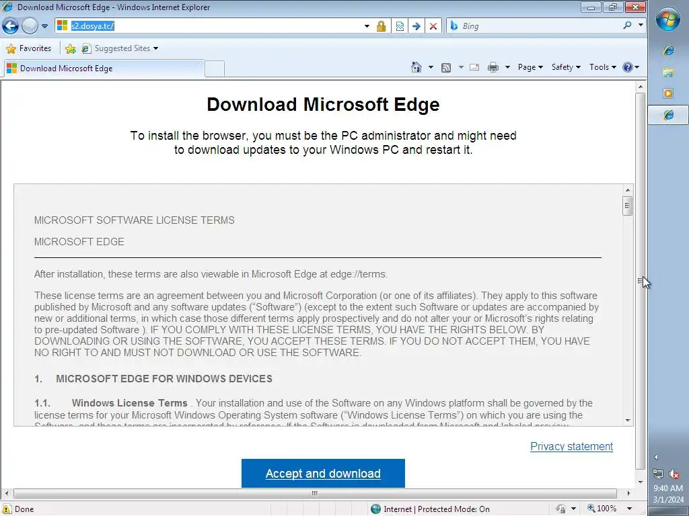Click the search magnifier icon
The image size is (689, 516).
[627, 26]
